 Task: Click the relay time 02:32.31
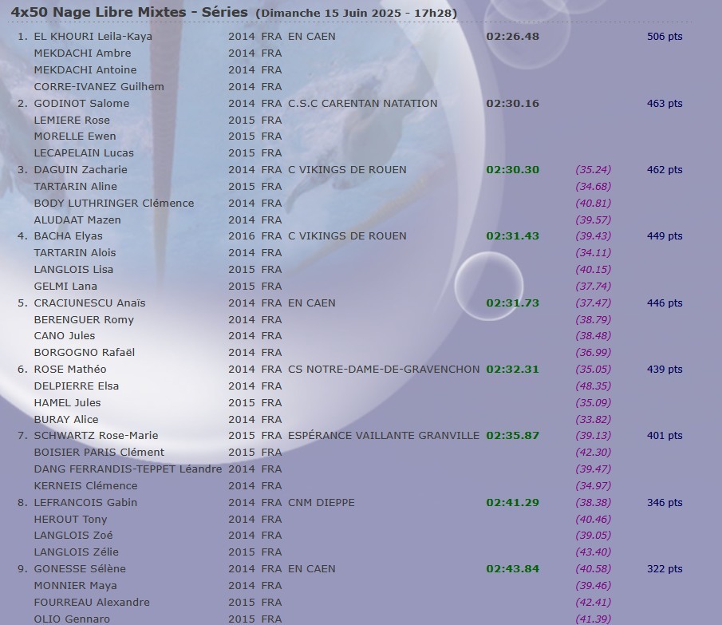(x=512, y=370)
